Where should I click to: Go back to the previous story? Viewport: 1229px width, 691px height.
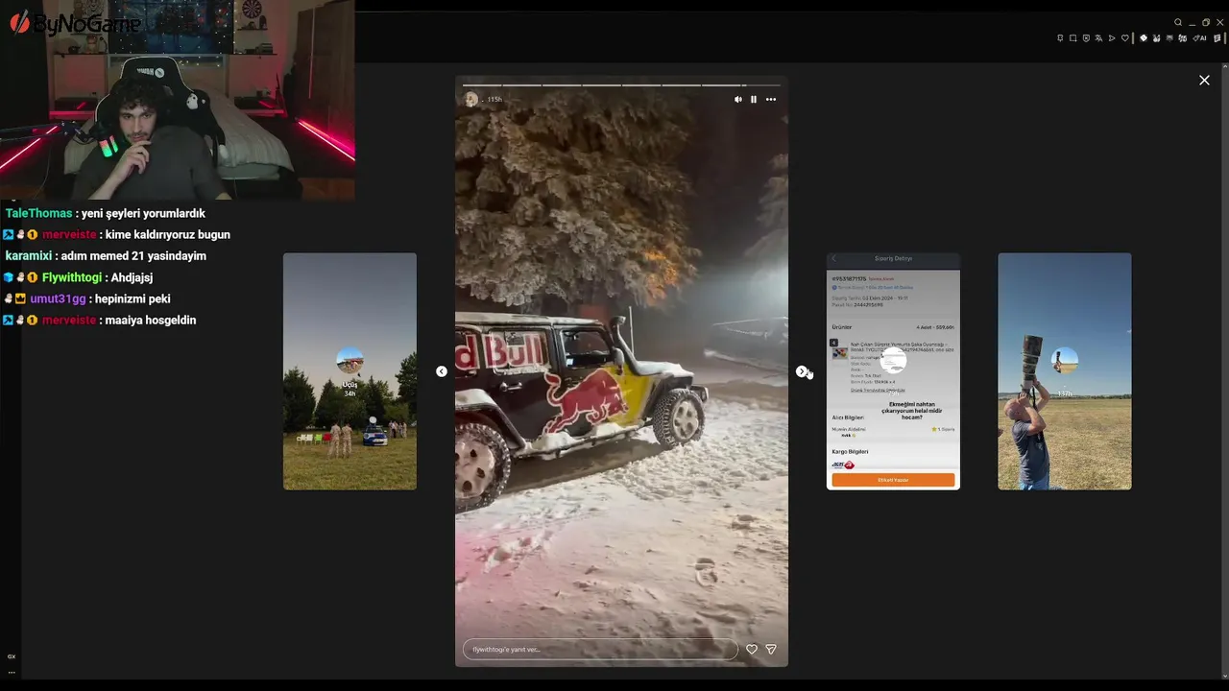pyautogui.click(x=442, y=371)
